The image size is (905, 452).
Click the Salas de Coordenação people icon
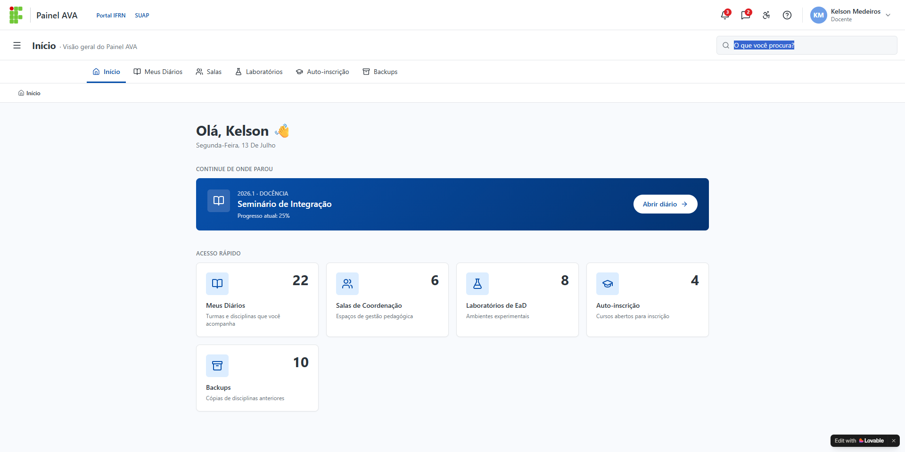click(x=347, y=284)
